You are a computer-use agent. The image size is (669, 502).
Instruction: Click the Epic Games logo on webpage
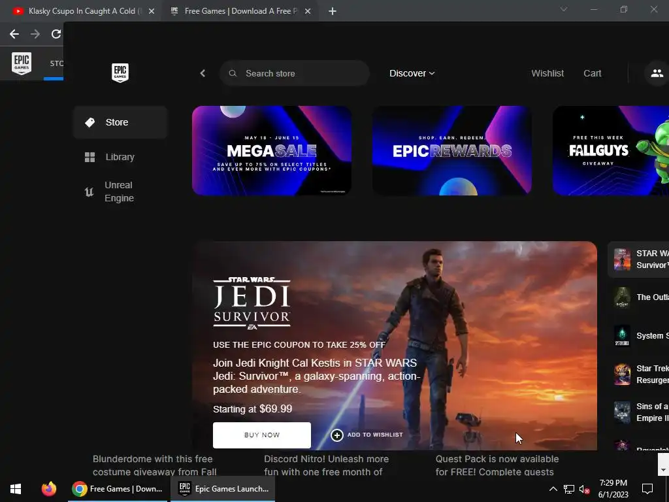coord(22,63)
